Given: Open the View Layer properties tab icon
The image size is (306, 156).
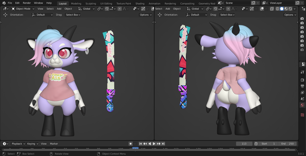Looking at the screenshot, I should coord(302,92).
